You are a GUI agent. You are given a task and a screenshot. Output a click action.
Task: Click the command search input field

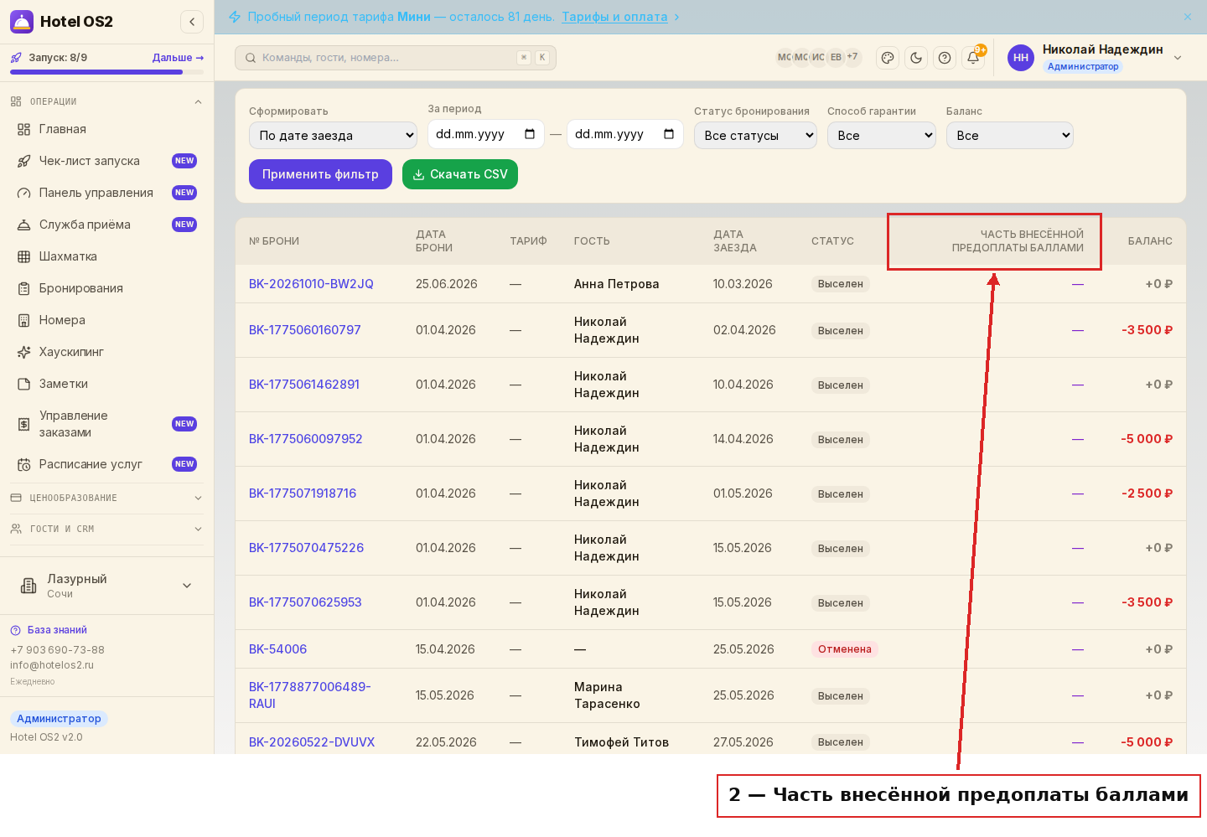pos(396,58)
